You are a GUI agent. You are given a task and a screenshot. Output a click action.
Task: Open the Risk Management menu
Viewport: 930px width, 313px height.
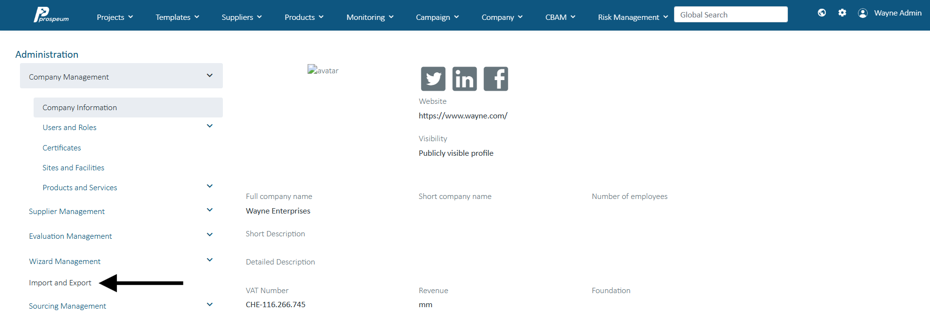coord(633,17)
